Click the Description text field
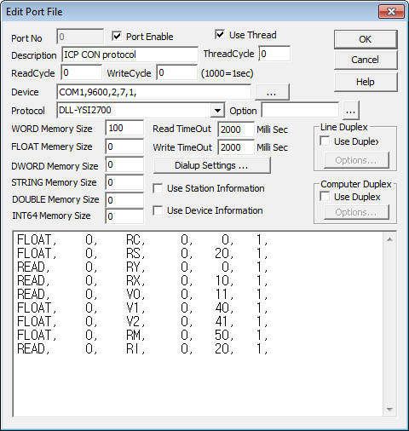The height and width of the screenshot is (431, 409). [130, 55]
